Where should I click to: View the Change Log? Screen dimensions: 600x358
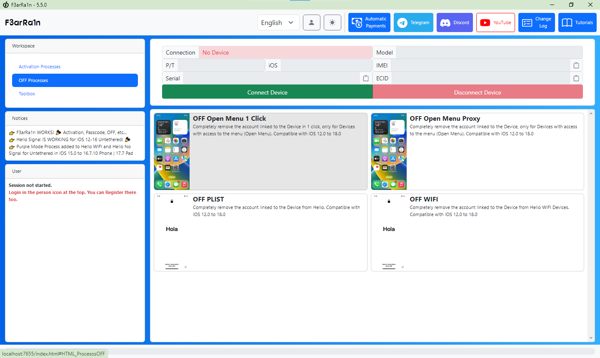pyautogui.click(x=537, y=22)
